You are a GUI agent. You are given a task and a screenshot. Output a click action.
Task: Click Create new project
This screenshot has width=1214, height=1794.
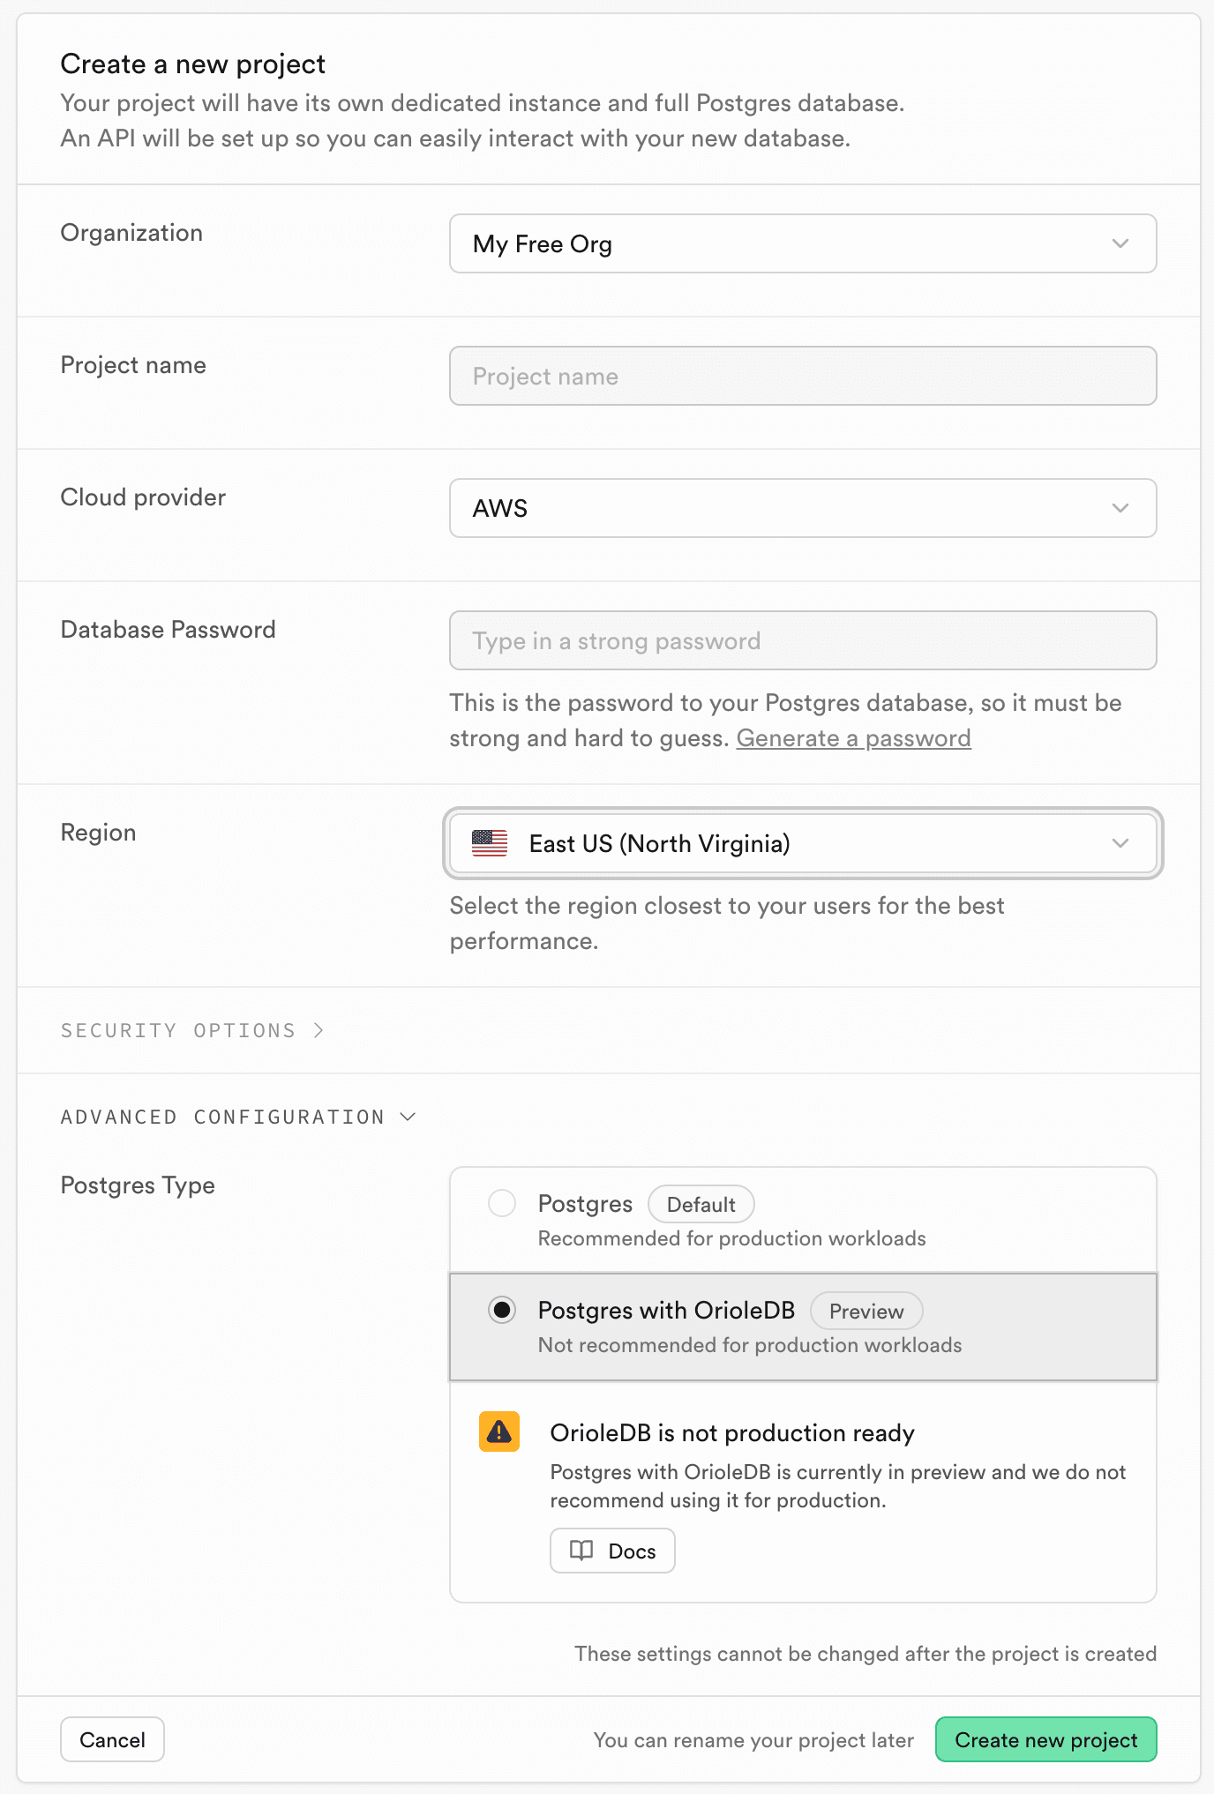click(1045, 1739)
